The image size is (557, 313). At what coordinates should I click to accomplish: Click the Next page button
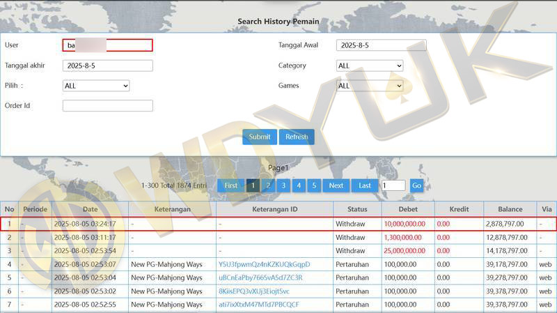tap(336, 185)
